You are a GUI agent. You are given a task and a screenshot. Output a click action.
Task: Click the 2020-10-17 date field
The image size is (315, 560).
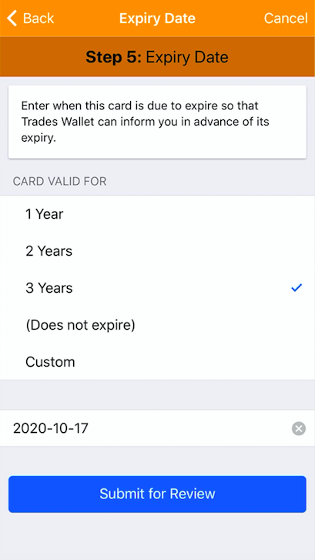(157, 428)
